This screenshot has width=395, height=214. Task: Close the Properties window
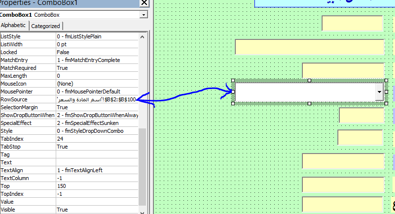(x=144, y=2)
